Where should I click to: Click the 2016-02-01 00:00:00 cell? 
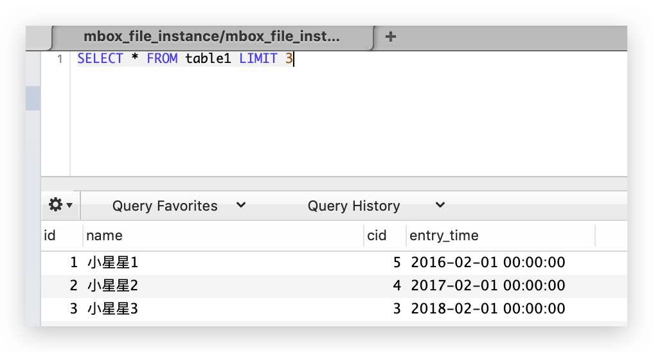coord(488,263)
